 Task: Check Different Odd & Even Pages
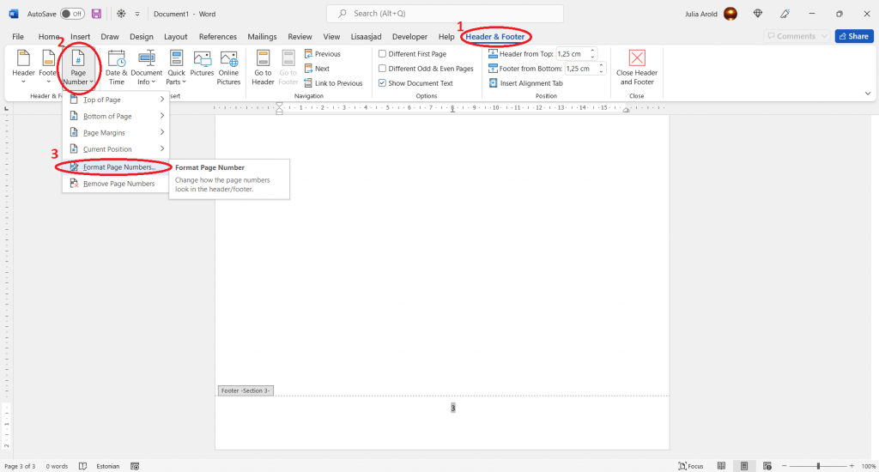click(x=383, y=69)
